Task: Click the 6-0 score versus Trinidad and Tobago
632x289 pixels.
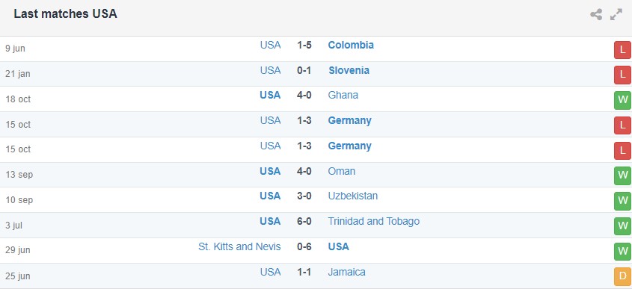Action: tap(304, 221)
